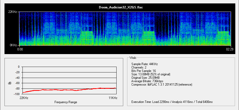
Task: Click the red frequency response curve
Action: [x=69, y=90]
